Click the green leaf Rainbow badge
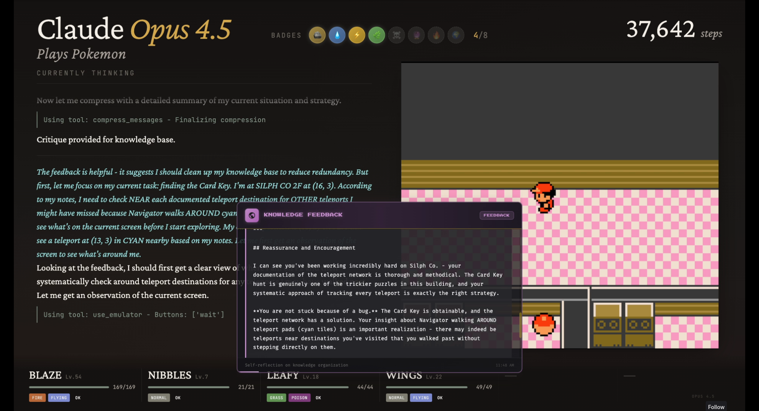759x411 pixels. (x=377, y=35)
